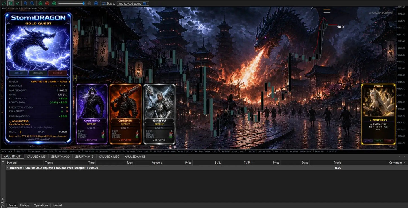Zoom in on the chart
Image resolution: width=408 pixels, height=208 pixels.
(x=25, y=3)
